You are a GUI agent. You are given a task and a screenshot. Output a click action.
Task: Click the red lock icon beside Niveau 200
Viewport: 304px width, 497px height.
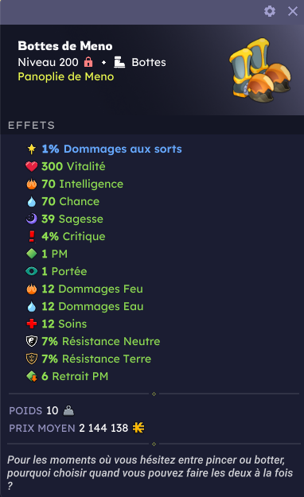pos(88,62)
